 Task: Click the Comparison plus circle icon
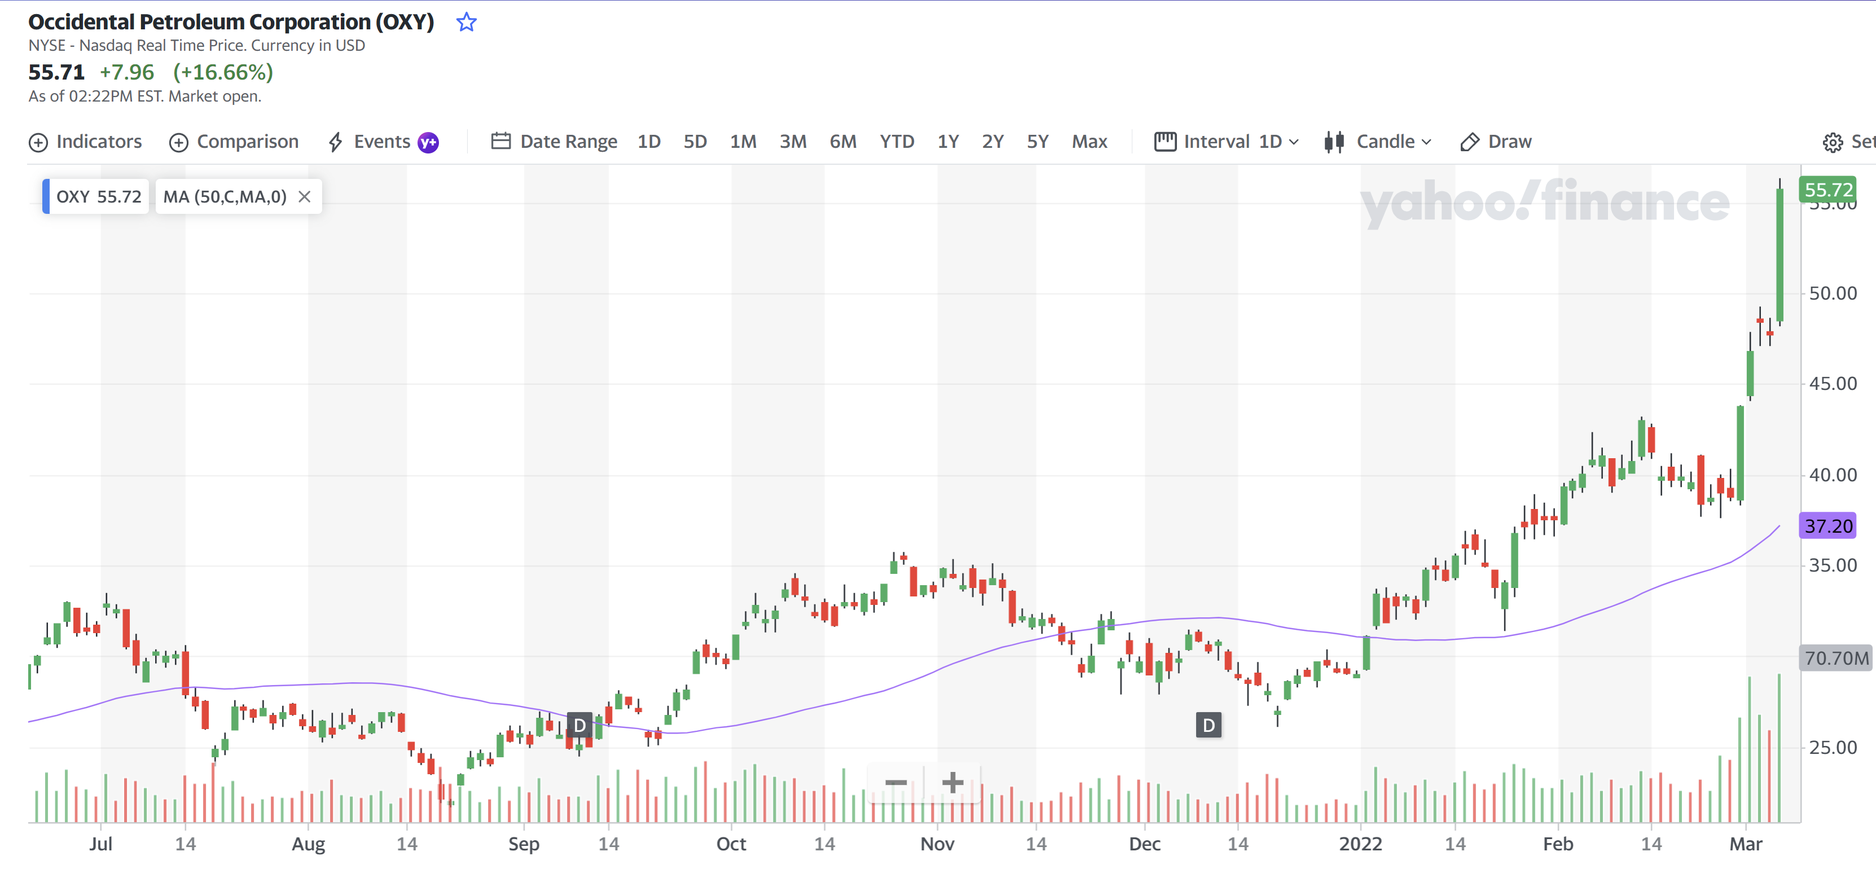(178, 142)
